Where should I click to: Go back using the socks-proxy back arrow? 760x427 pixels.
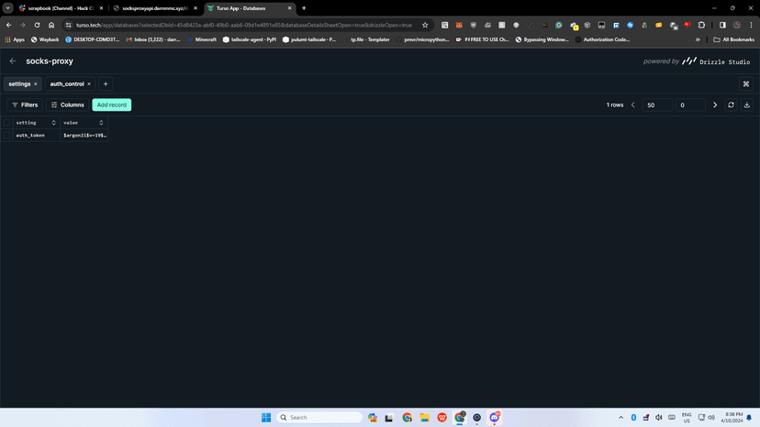click(x=13, y=61)
